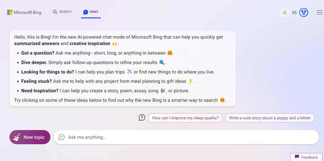Click the chat bubble icon in tab
Viewport: 324px width, 161px height.
(x=85, y=12)
